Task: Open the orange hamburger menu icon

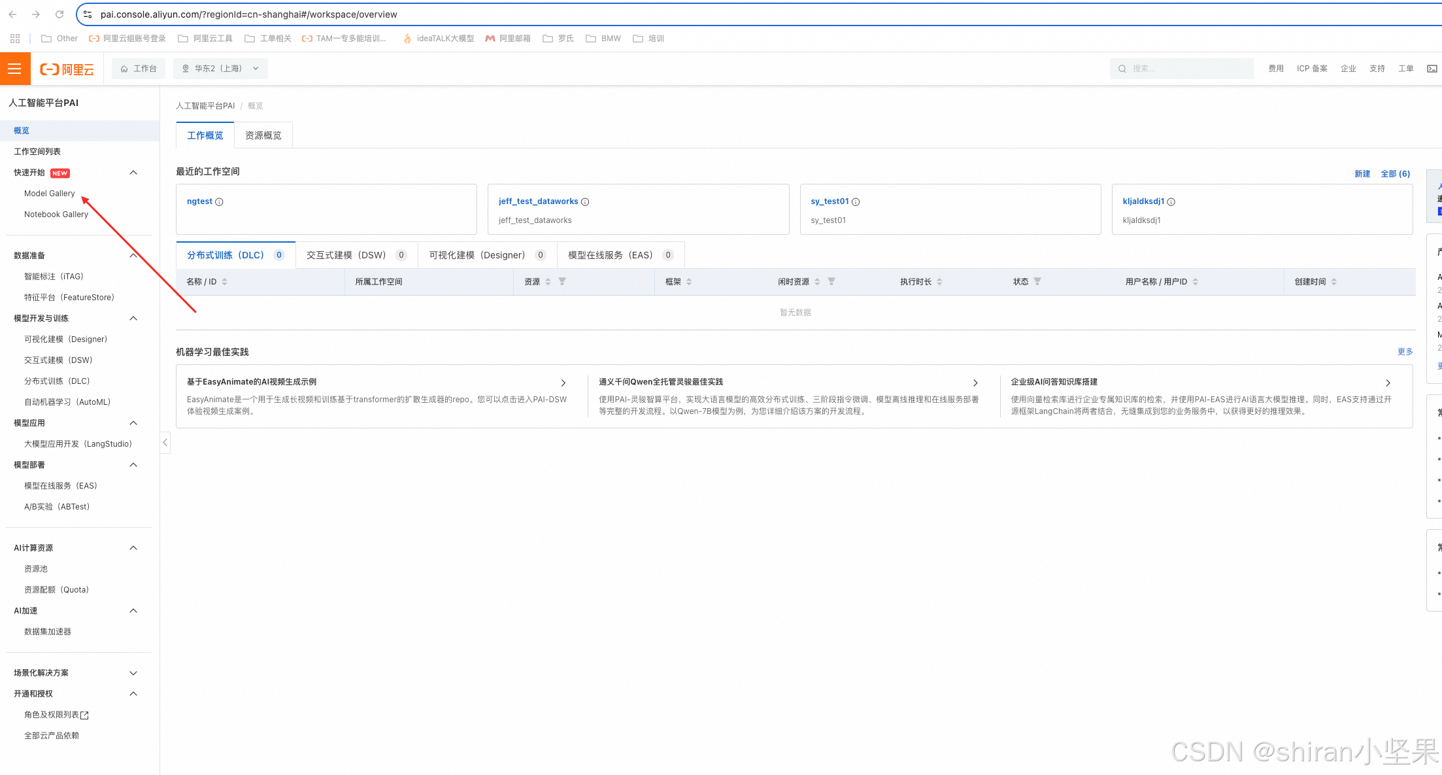Action: tap(14, 69)
